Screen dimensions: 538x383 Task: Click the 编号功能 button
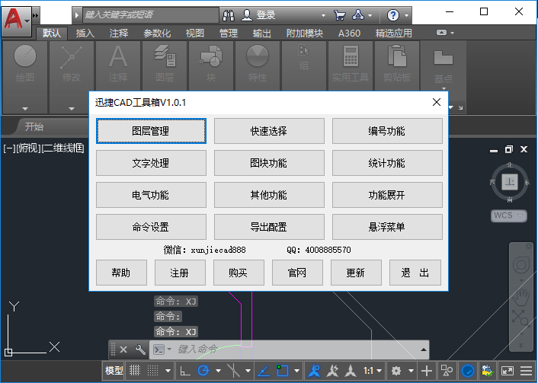pos(387,131)
